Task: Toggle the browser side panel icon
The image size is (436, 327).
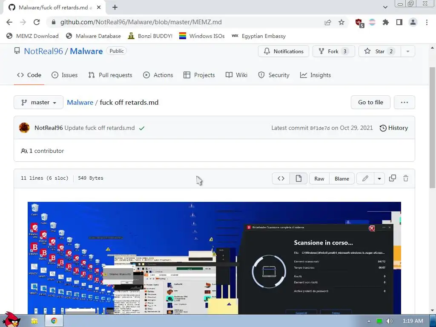Action: 399,22
